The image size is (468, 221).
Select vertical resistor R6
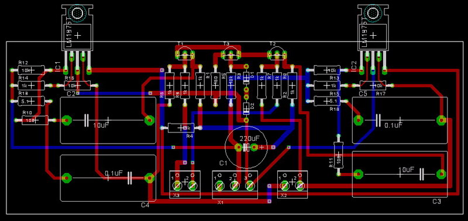pyautogui.click(x=170, y=86)
